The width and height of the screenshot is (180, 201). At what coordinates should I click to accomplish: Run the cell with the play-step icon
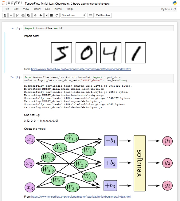(x=46, y=15)
